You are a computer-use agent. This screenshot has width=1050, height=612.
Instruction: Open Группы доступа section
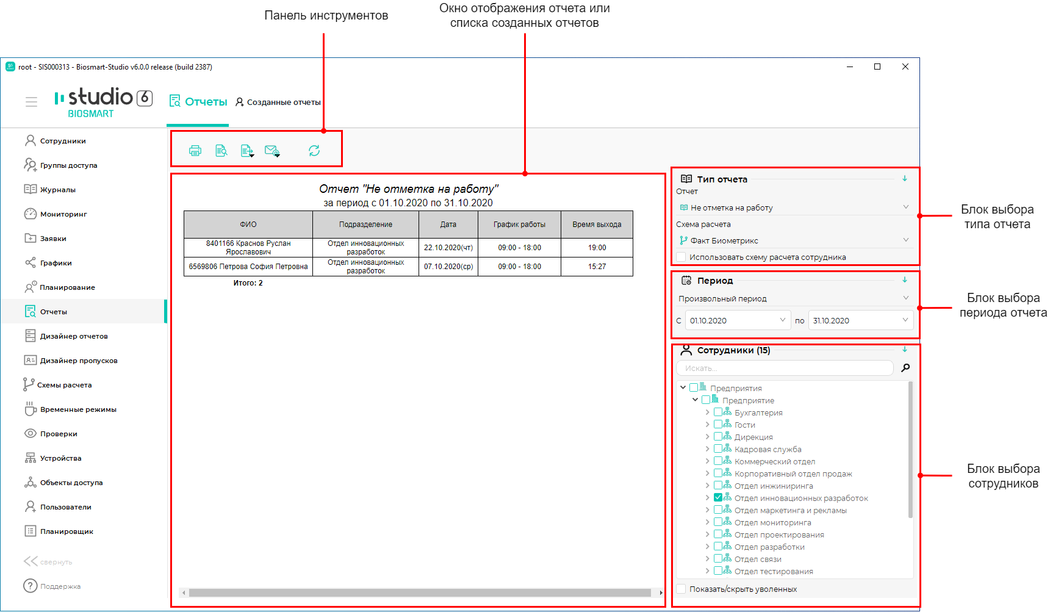tap(68, 165)
